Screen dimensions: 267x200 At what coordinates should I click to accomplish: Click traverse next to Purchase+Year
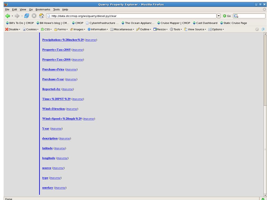[x=71, y=79]
